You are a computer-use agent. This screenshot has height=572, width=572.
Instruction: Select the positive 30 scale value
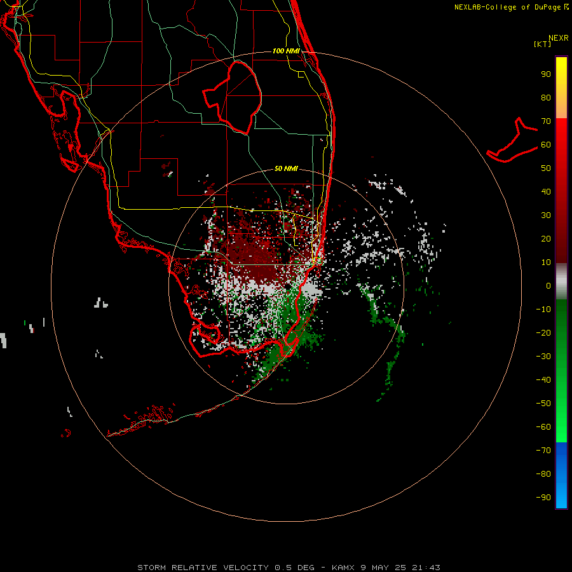pos(546,215)
